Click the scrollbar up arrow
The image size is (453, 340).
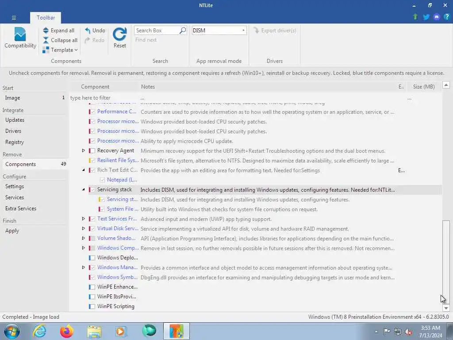click(446, 85)
